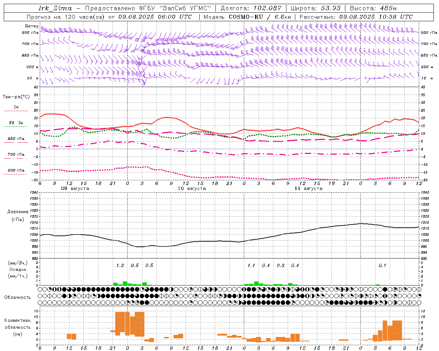
Task: Click the dashed line under "850 гПа" legend
Action: (x=16, y=142)
